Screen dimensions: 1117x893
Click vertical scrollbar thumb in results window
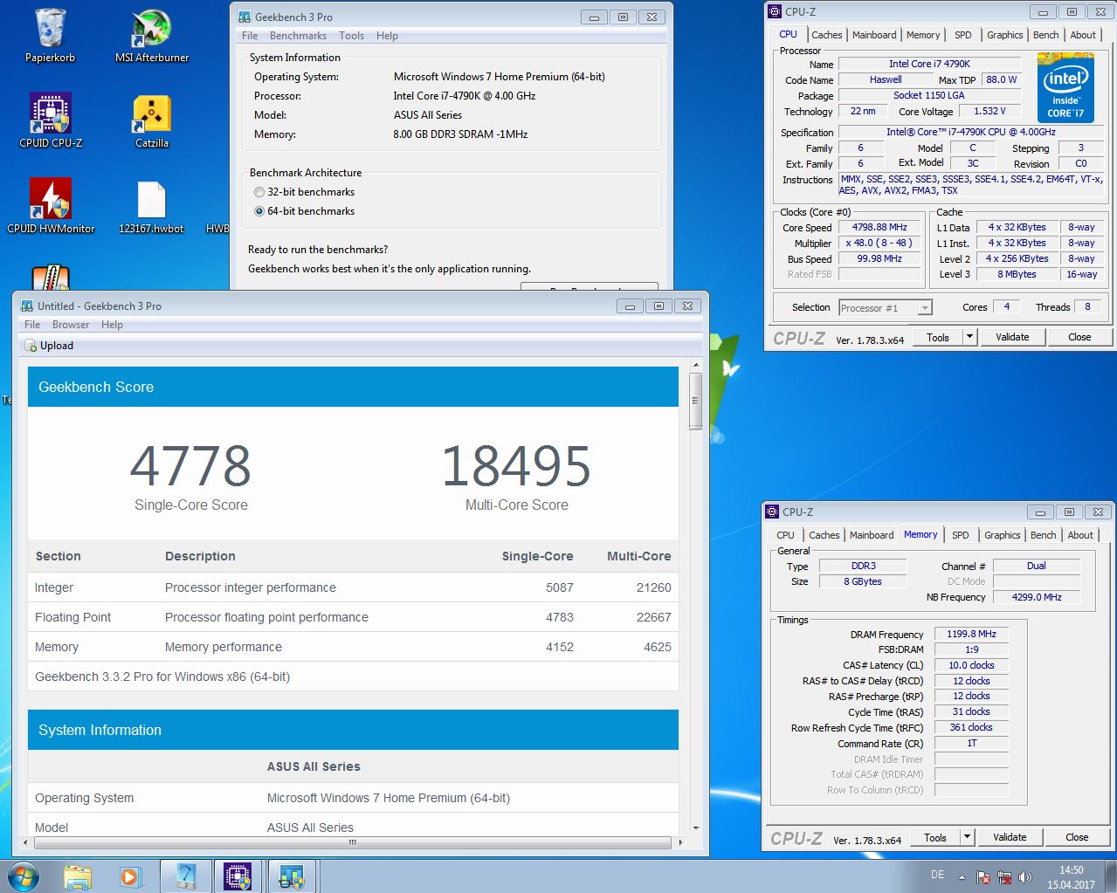tap(695, 401)
